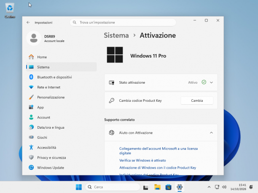This screenshot has width=258, height=193.
Task: Minimize the Settings window
Action: (195, 20)
